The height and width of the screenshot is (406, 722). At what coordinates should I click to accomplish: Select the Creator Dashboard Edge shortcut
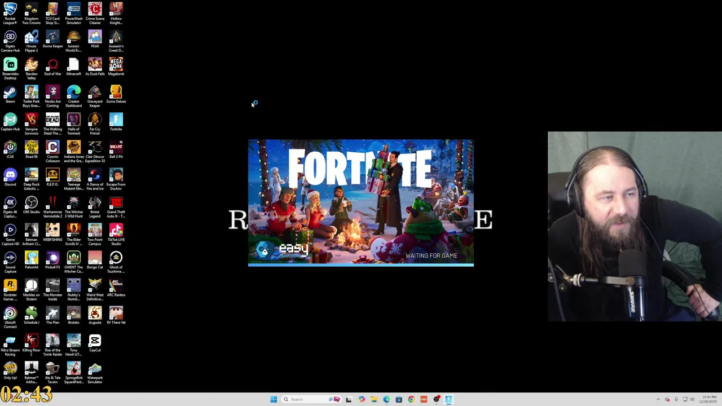pos(73,96)
